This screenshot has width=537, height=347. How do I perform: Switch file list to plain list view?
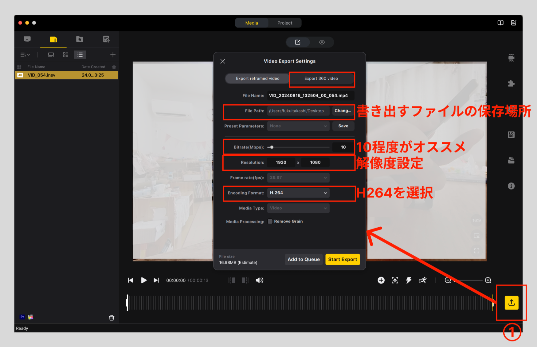pos(80,55)
